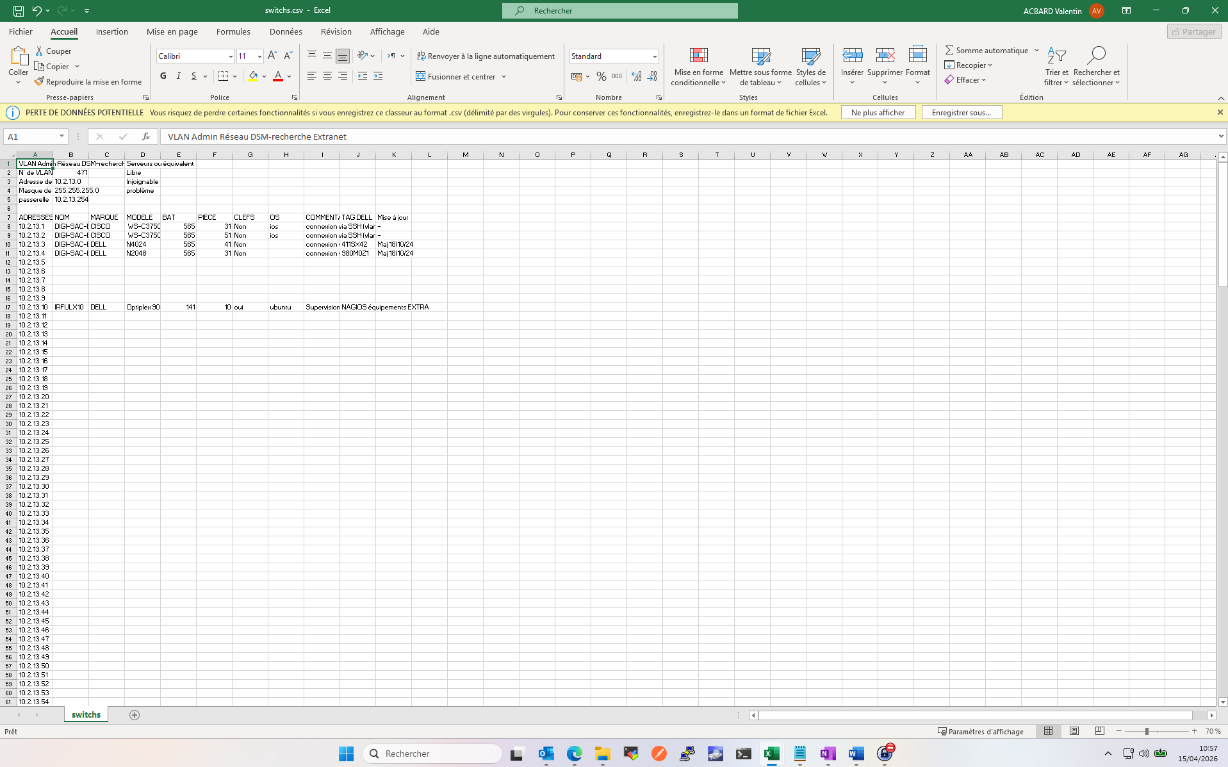Click the yellow fill color swatch
This screenshot has width=1228, height=767.
[x=254, y=76]
